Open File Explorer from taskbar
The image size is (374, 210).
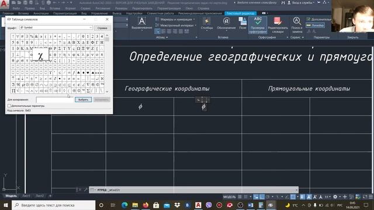pyautogui.click(x=135, y=205)
